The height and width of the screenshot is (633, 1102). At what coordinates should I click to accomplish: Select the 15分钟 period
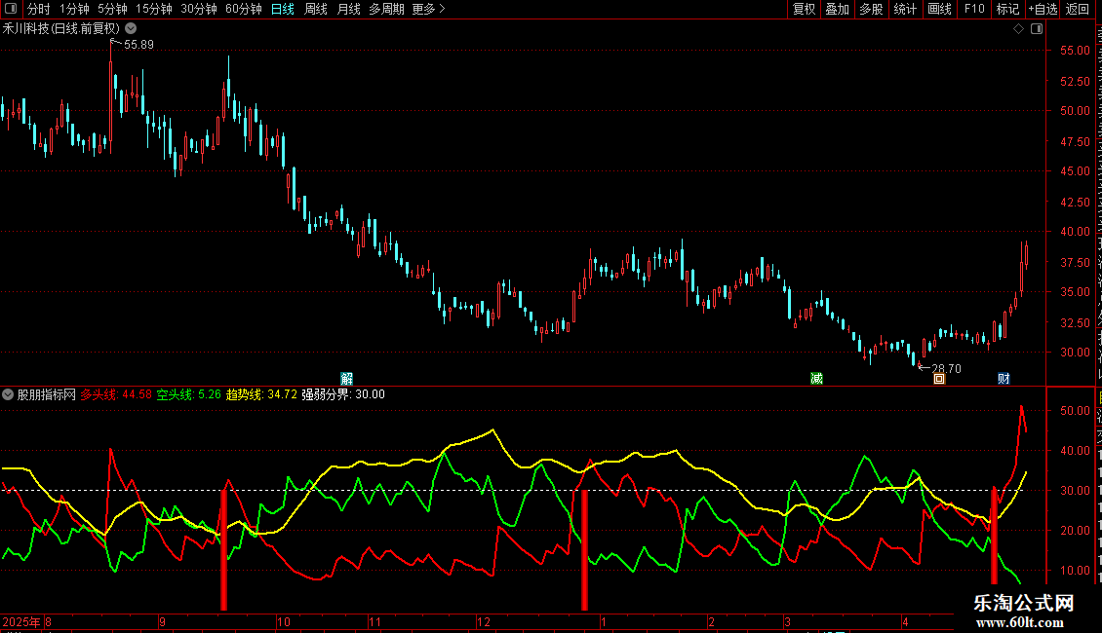click(154, 9)
